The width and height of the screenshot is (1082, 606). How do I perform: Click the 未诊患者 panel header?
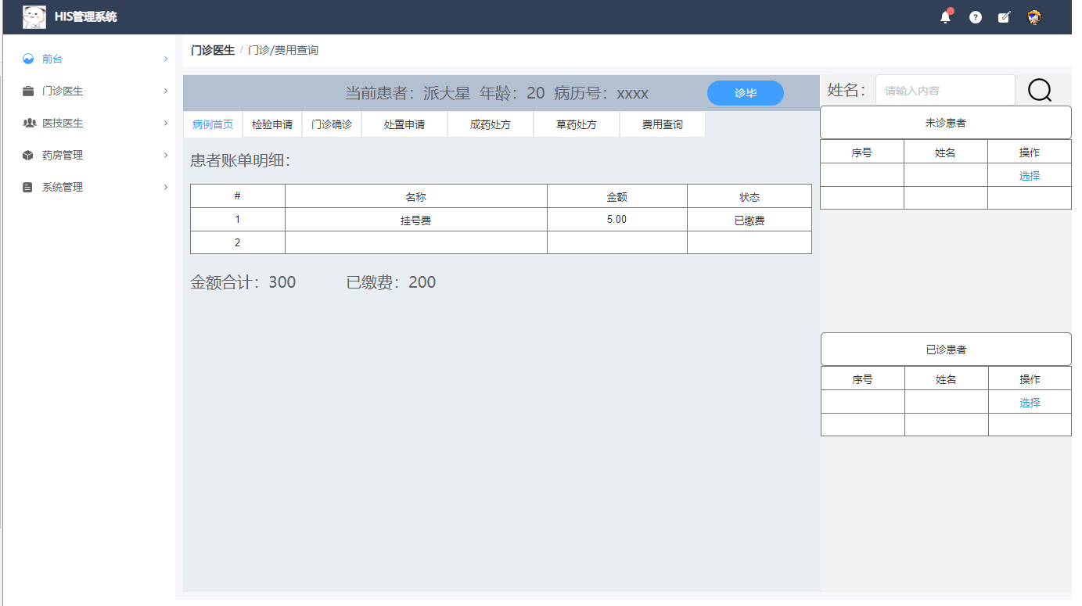[946, 123]
